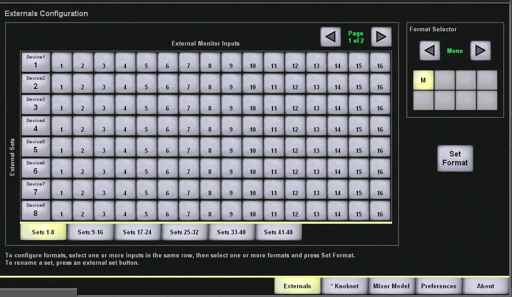
Task: Select previous format in Format Selector
Action: 430,51
